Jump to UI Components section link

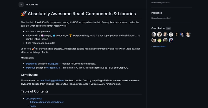tap(34, 99)
